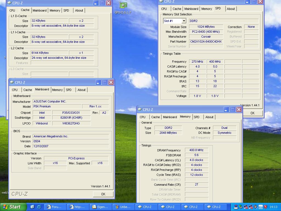Open About tab in SPD window

[x=231, y=9]
